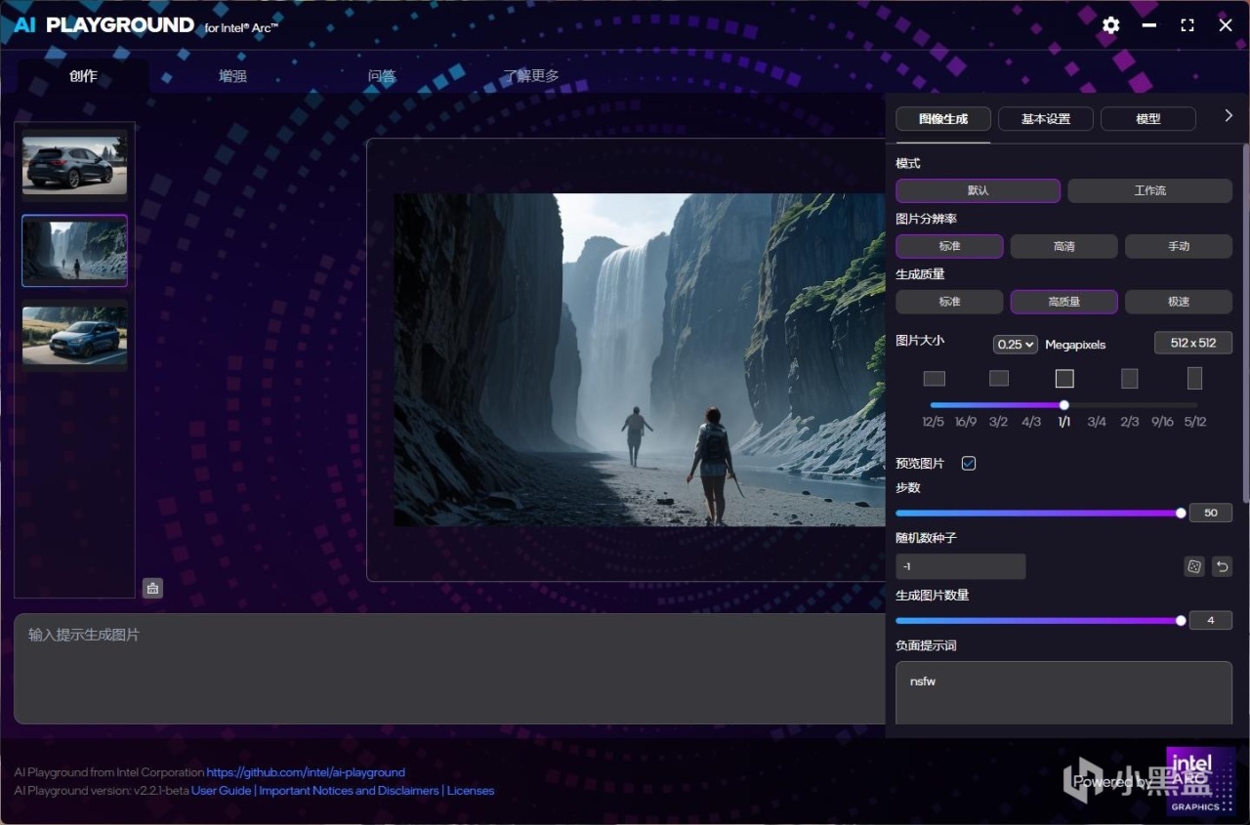Viewport: 1250px width, 825px height.
Task: Open the 0.25 Megapixels dropdown
Action: click(1015, 344)
